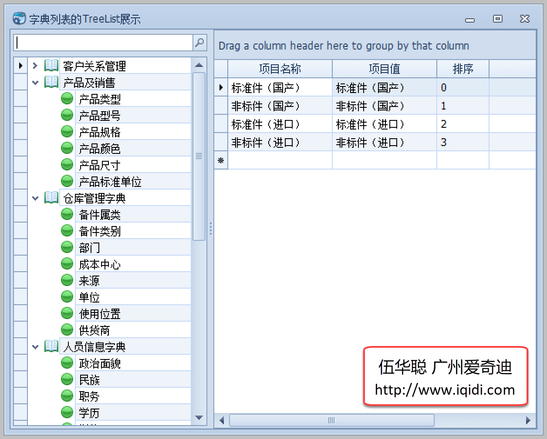Click the 项目名称 cell 标准件（国产）

coord(280,87)
